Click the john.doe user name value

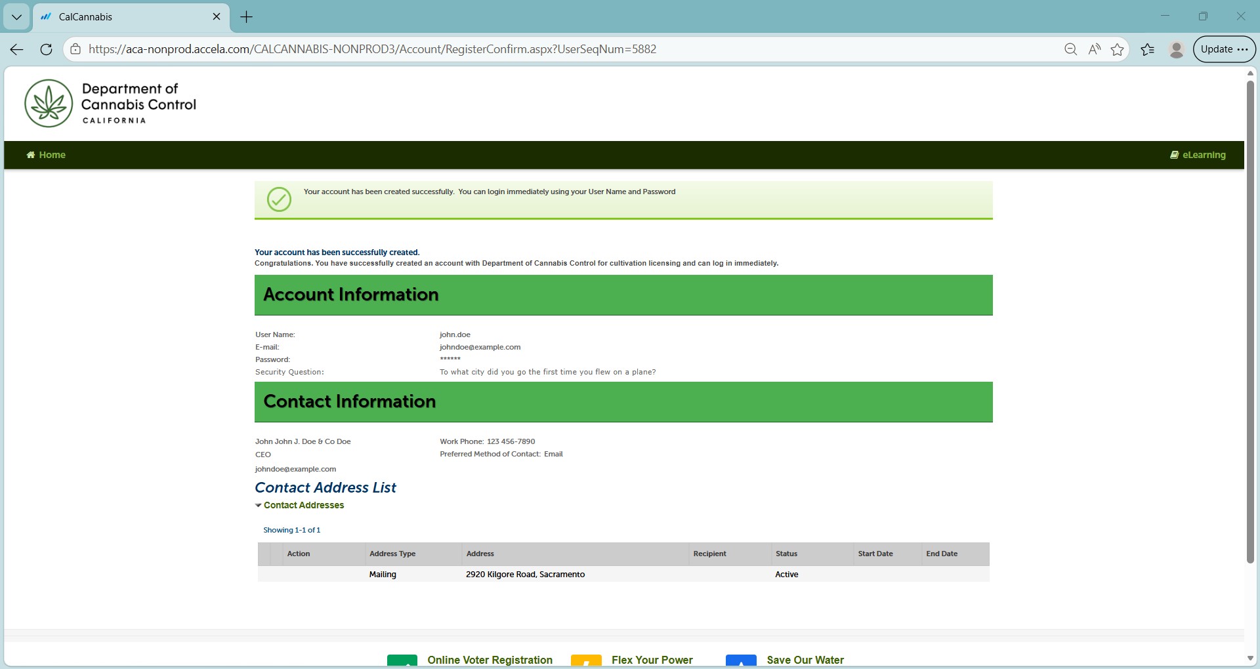pyautogui.click(x=455, y=334)
